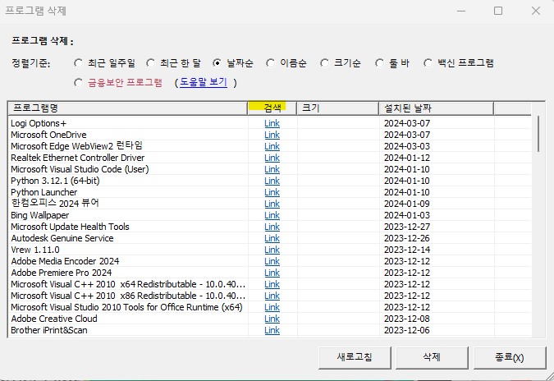Screen dimensions: 554x381
Task: Open Link for Python 3.12.1 (64-bit)
Action: tap(272, 181)
